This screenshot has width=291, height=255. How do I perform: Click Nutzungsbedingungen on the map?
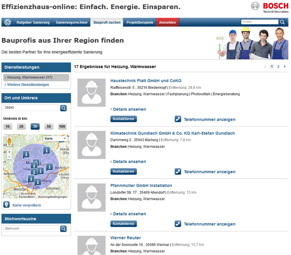[53, 197]
